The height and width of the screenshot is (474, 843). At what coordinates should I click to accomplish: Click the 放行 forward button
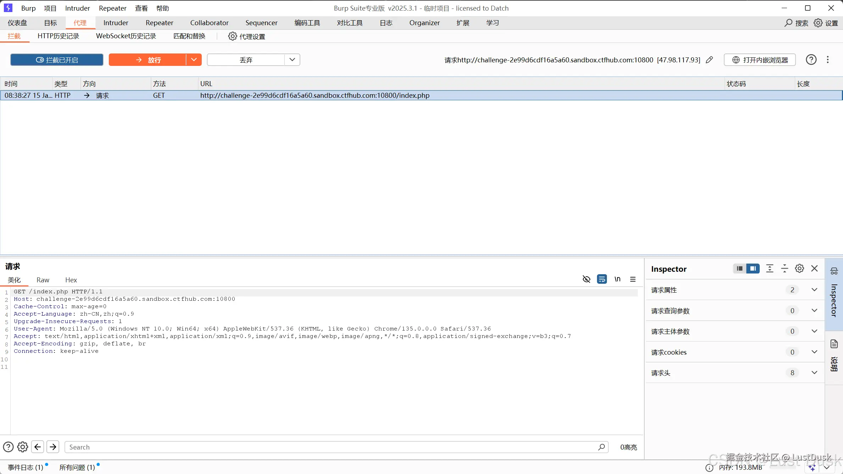[147, 60]
